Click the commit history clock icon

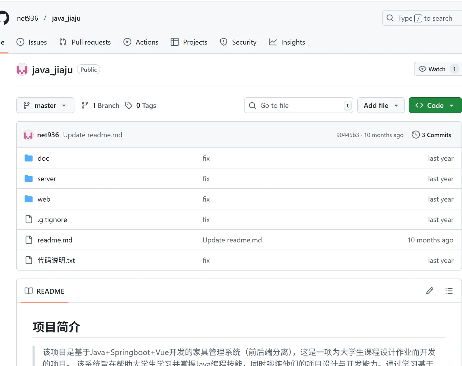pos(416,135)
